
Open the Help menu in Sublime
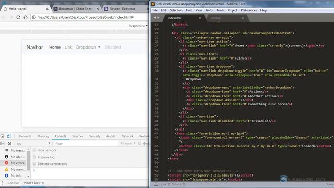(x=264, y=10)
